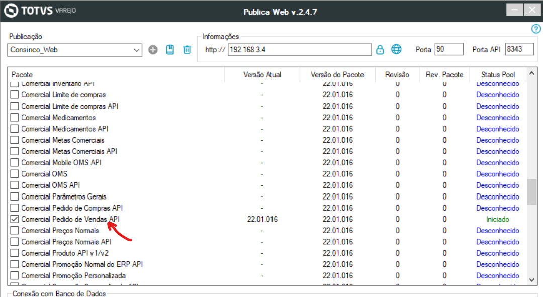Select Comercial Promoção Personalizada row text
Image resolution: width=543 pixels, height=297 pixels.
click(73, 275)
